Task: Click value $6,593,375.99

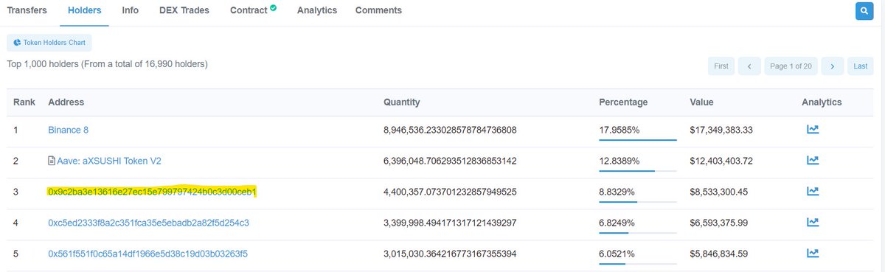Action: tap(719, 223)
